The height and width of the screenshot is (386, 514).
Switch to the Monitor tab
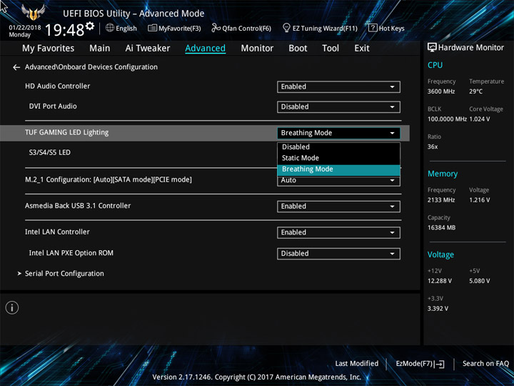257,49
